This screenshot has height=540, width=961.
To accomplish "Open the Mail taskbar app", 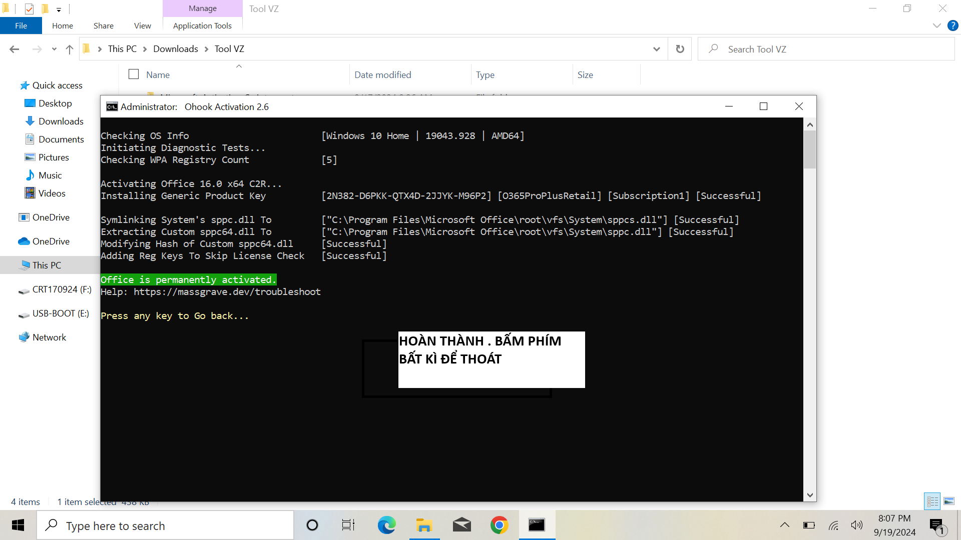I will 461,525.
